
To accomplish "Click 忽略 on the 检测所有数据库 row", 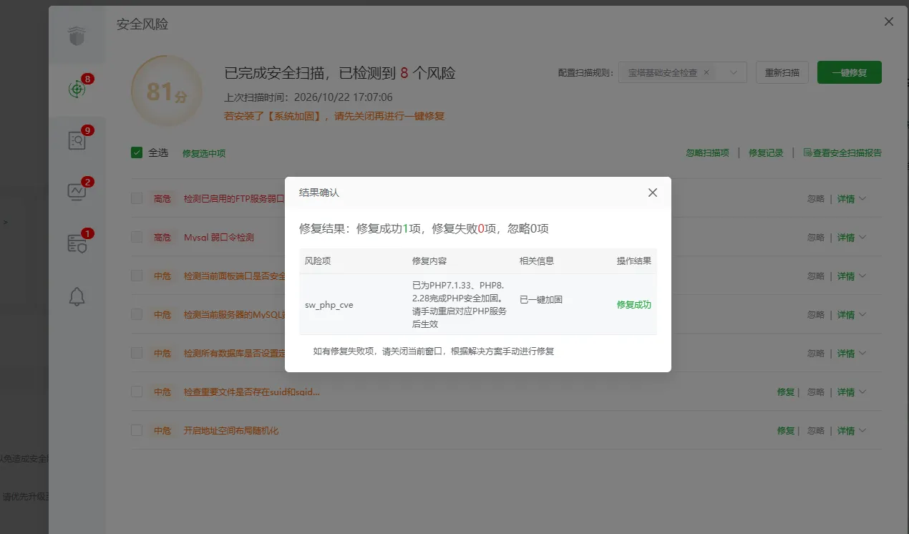I will [x=816, y=354].
